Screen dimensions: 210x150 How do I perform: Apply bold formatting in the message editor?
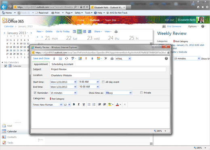74,104
